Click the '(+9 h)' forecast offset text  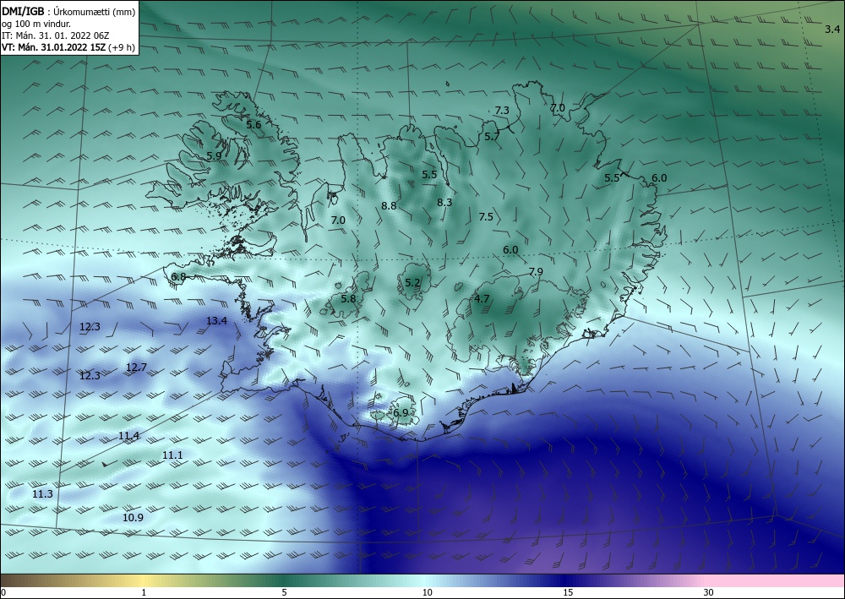[121, 47]
